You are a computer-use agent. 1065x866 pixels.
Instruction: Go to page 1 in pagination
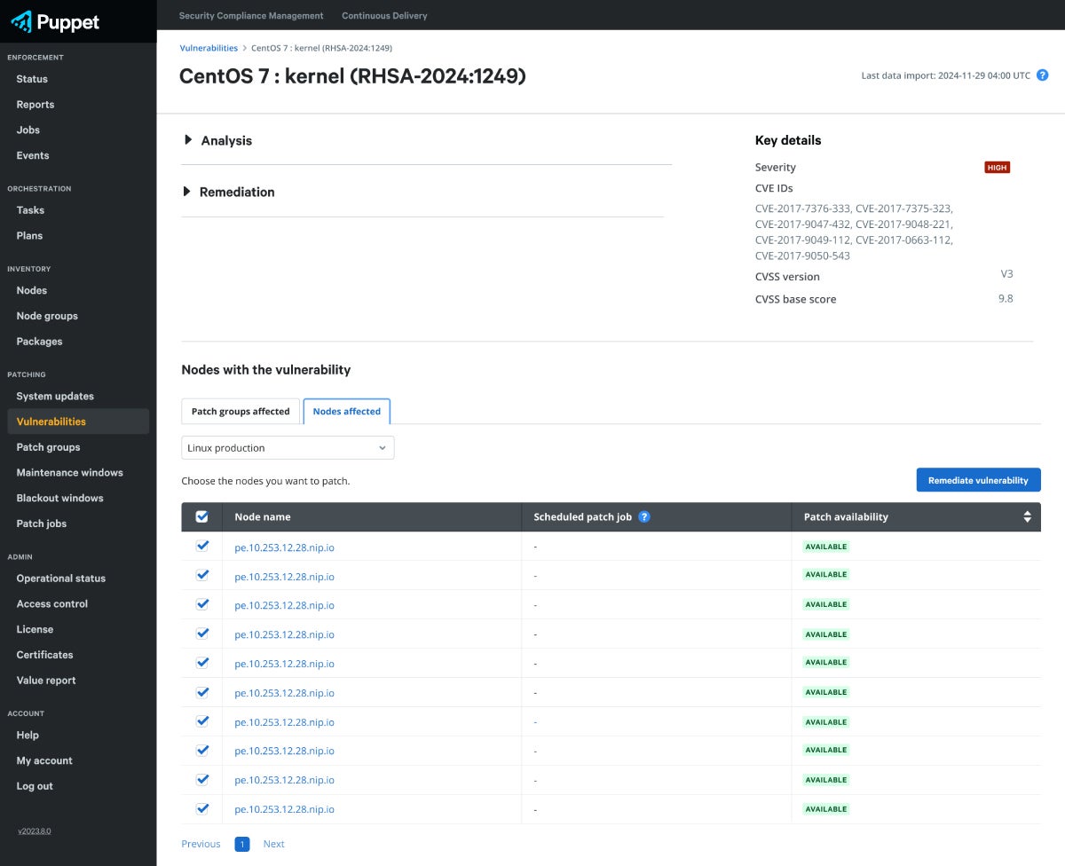click(242, 844)
